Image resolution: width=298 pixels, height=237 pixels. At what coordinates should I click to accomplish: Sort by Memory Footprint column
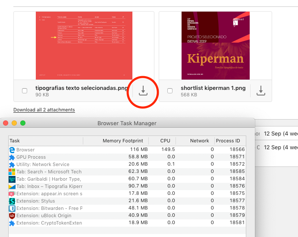116,141
